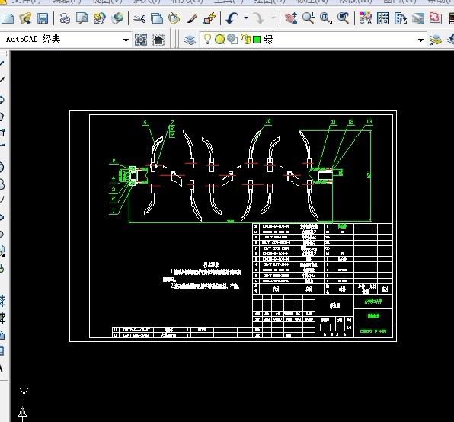This screenshot has height=422, width=454.
Task: Select the Circle draw tool
Action: 2,168
